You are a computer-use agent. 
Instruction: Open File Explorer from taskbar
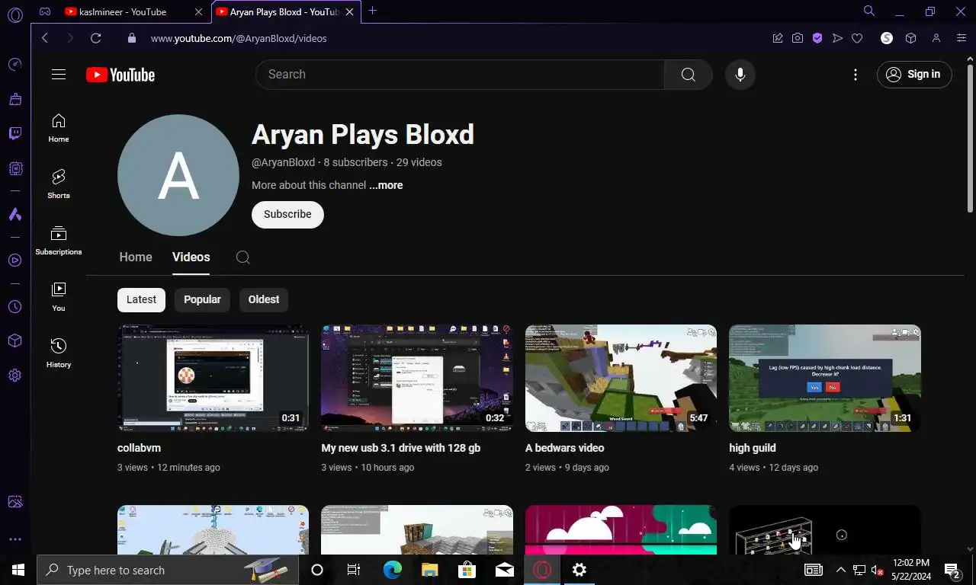(430, 570)
